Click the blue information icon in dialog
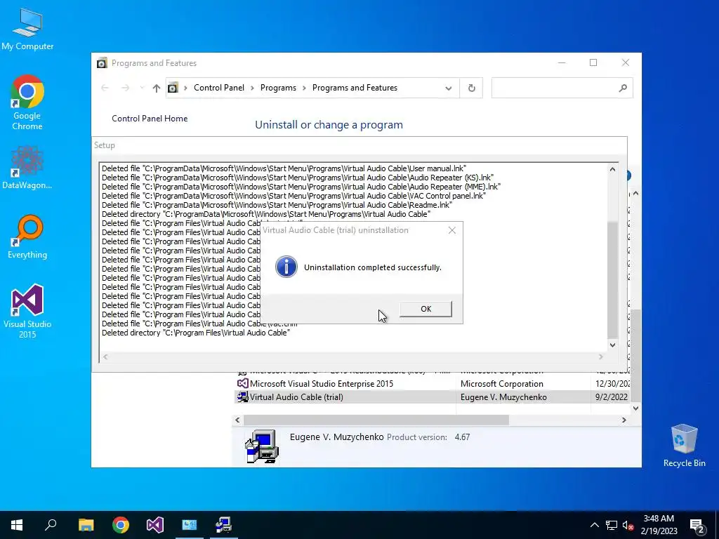Image resolution: width=719 pixels, height=539 pixels. point(286,267)
